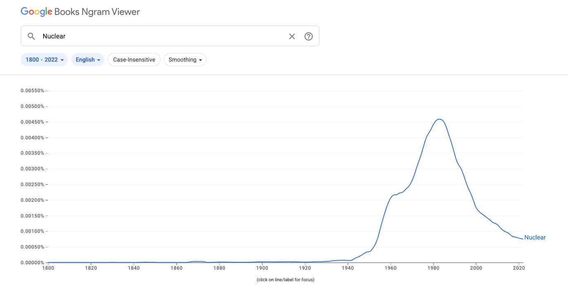The height and width of the screenshot is (297, 568).
Task: Open the Smoothing dropdown
Action: point(185,60)
